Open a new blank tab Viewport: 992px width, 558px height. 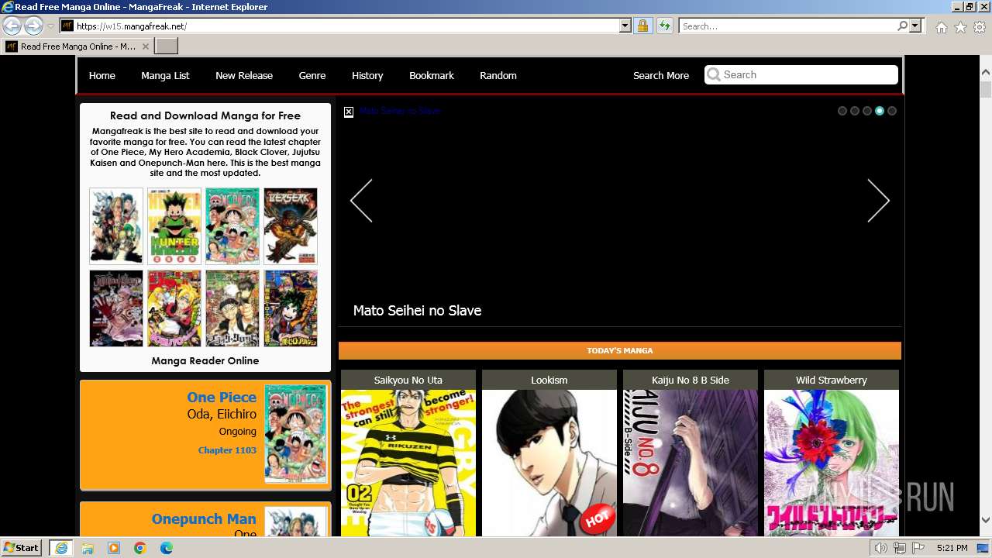coord(167,46)
